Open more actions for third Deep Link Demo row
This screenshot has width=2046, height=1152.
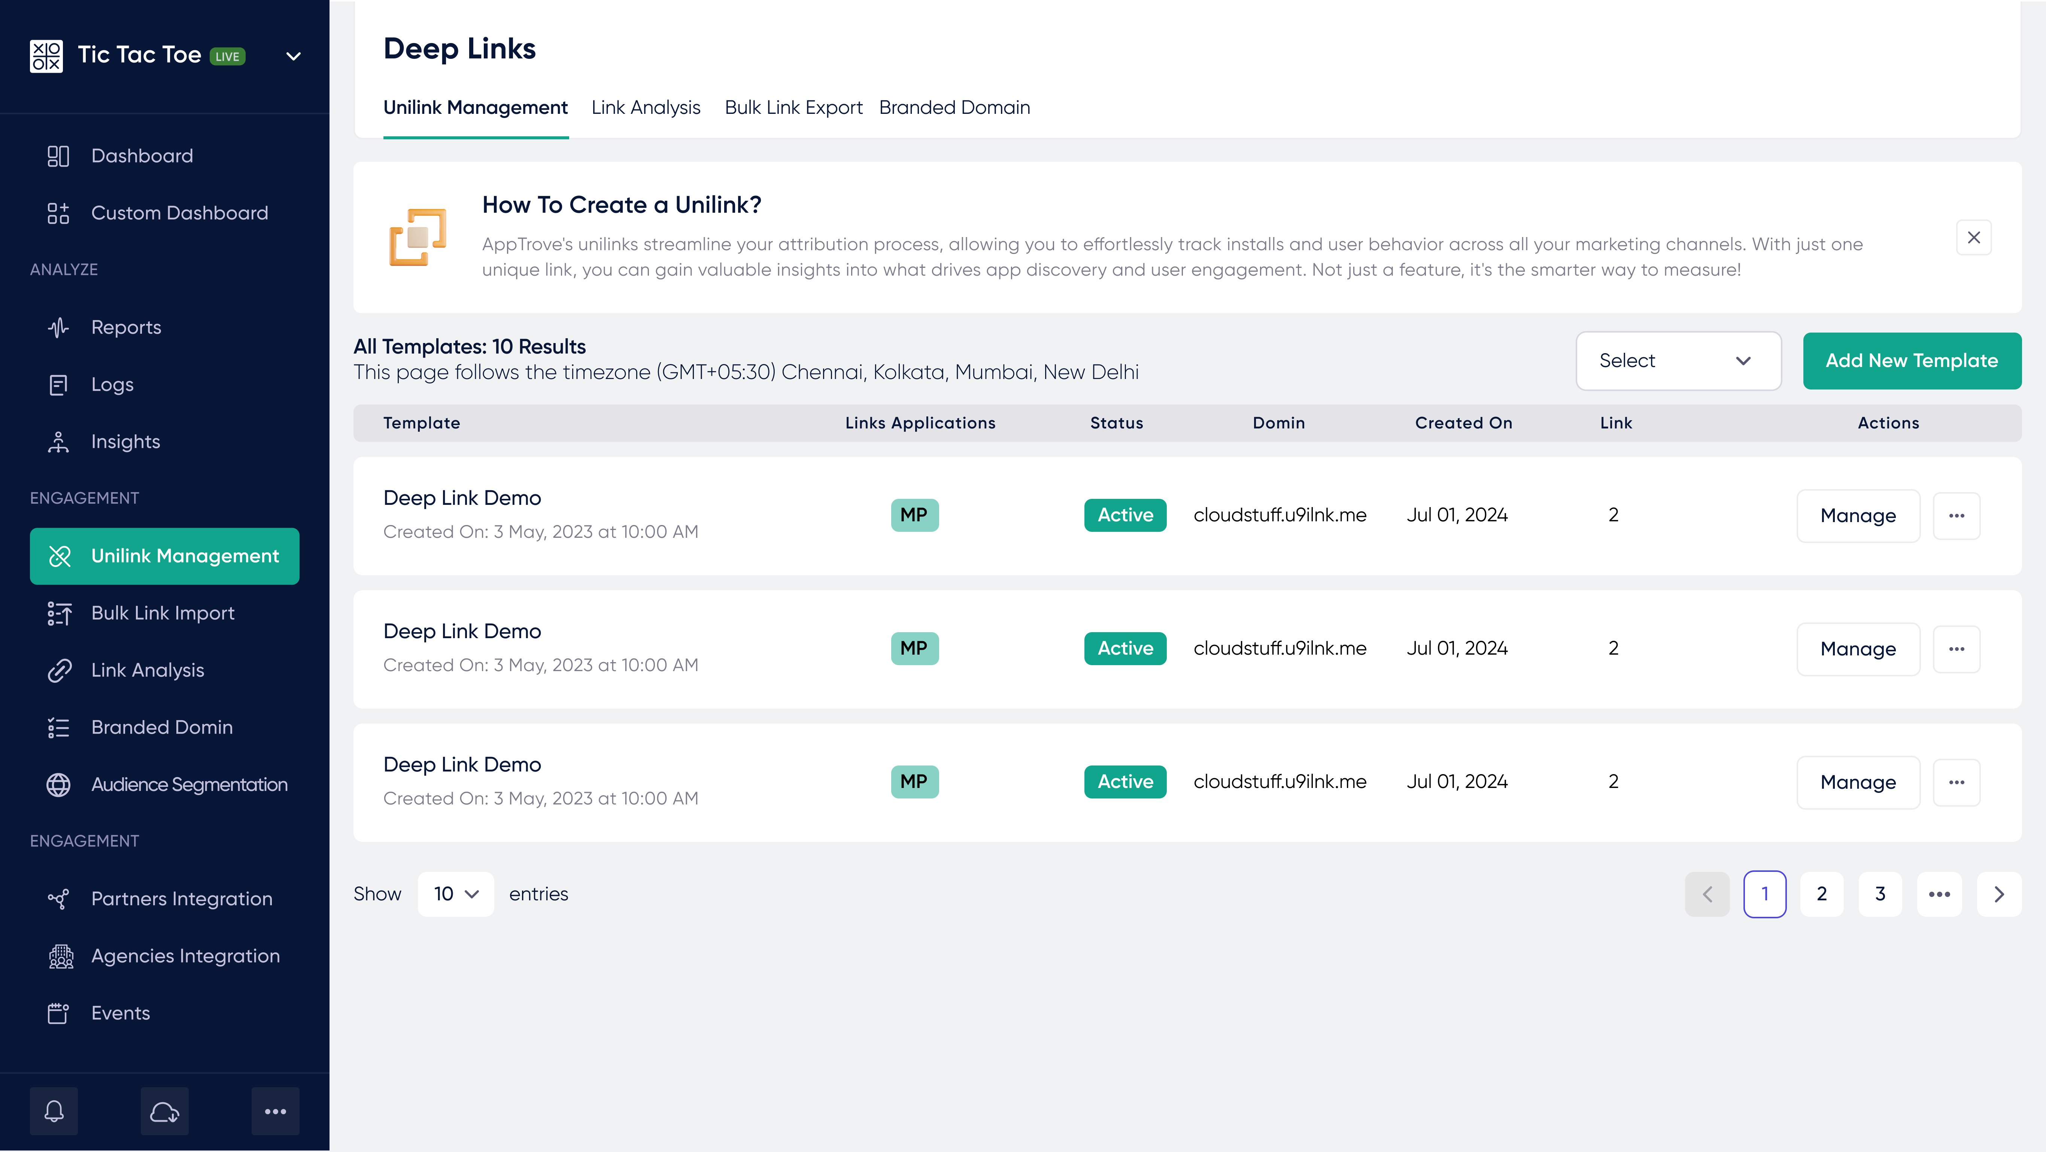click(1956, 783)
